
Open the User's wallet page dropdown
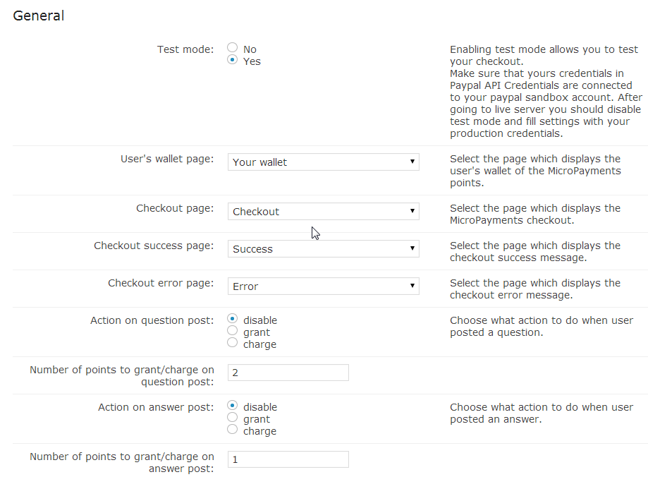[x=323, y=162]
